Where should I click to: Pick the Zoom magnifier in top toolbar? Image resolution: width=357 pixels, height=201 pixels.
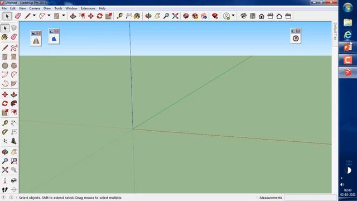click(x=166, y=16)
